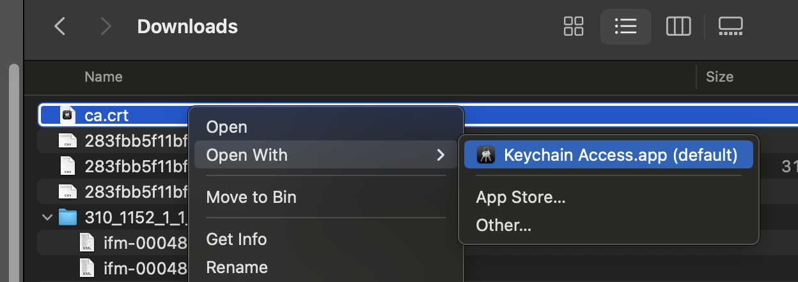Switch to icon grid view
798x282 pixels.
[574, 26]
